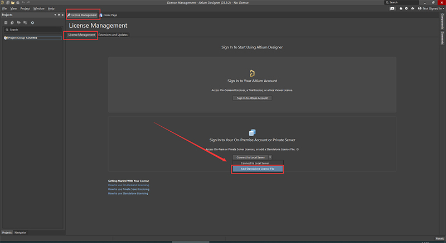Viewport: 446px width, 243px height.
Task: Click the Home icon in top-right toolbar
Action: tap(401, 8)
